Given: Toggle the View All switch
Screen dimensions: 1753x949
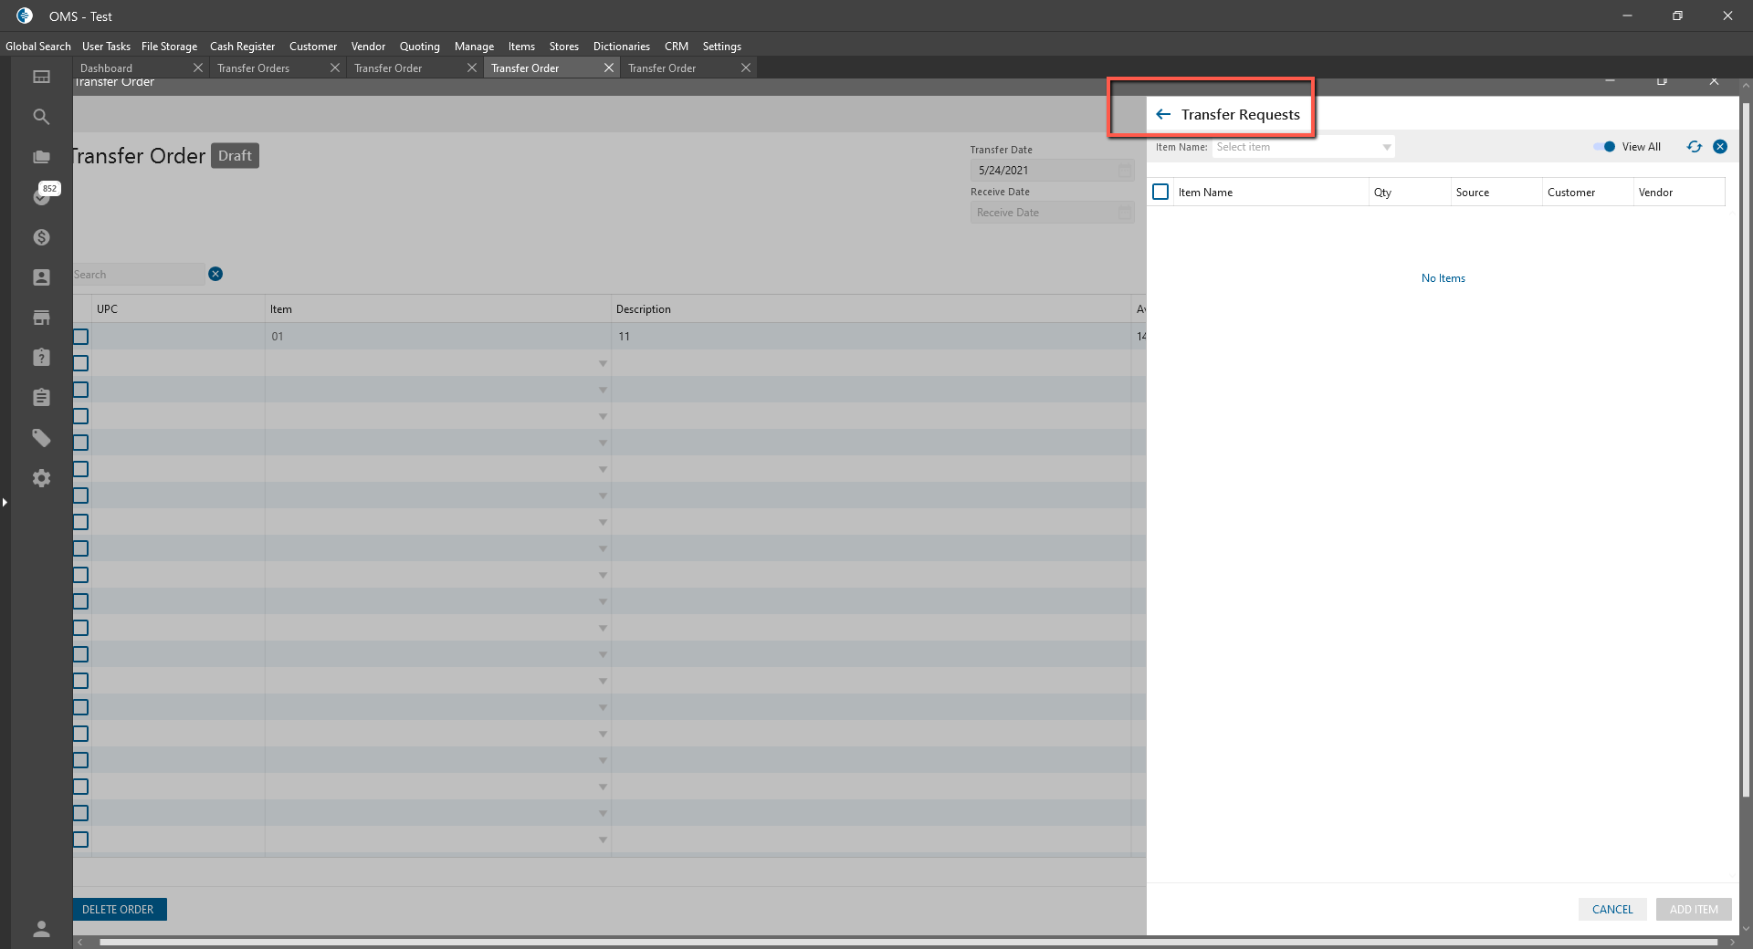Looking at the screenshot, I should click(x=1604, y=147).
